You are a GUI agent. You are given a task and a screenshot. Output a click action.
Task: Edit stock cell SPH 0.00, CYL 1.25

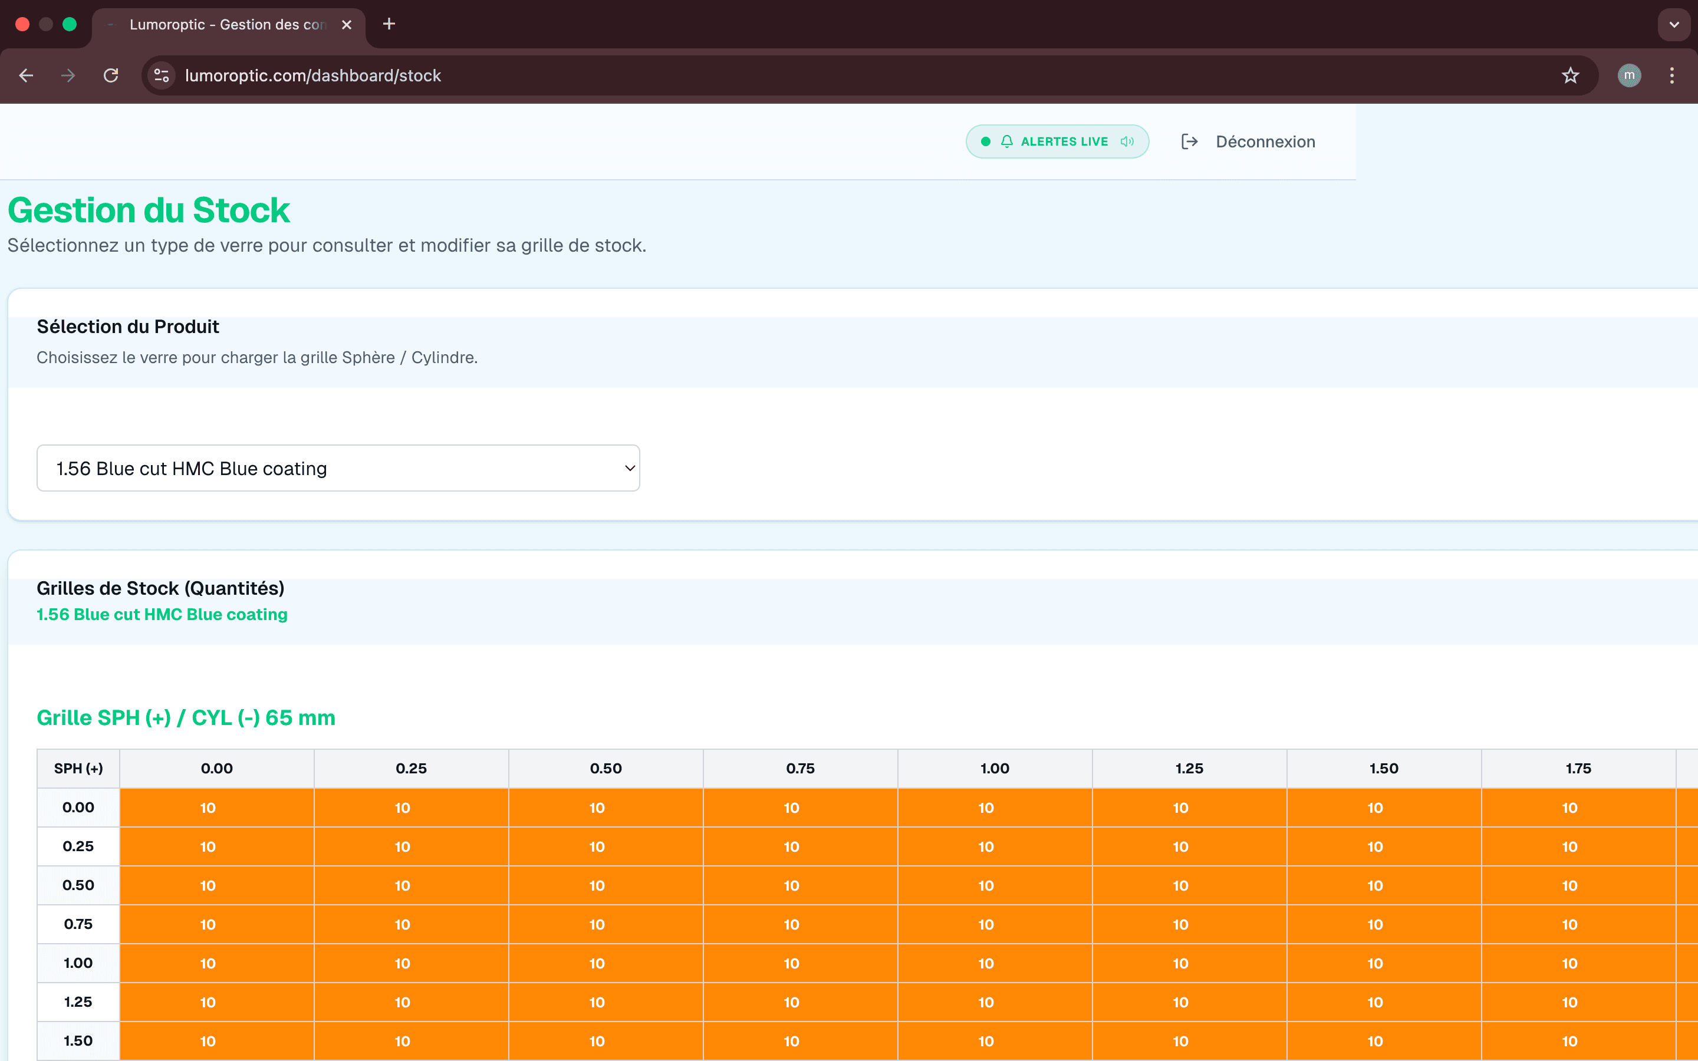pyautogui.click(x=1189, y=808)
